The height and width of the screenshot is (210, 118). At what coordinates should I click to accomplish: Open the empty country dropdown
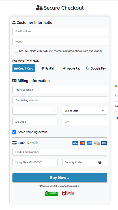tap(35, 111)
